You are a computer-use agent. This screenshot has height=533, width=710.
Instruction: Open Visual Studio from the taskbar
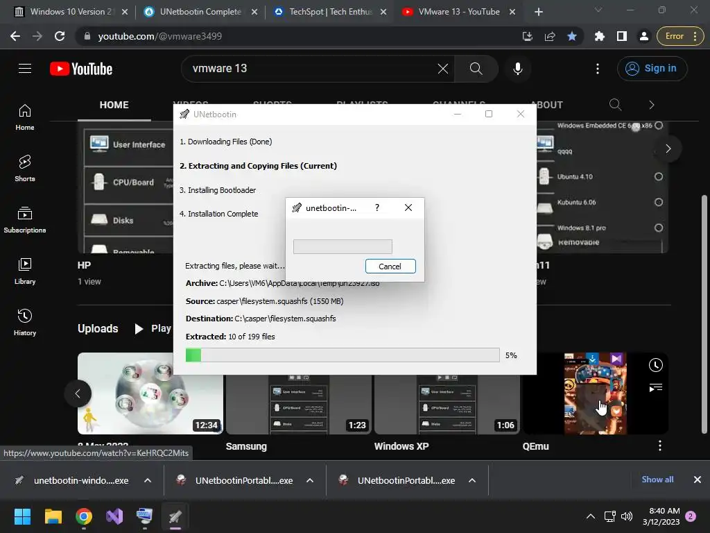coord(114,516)
